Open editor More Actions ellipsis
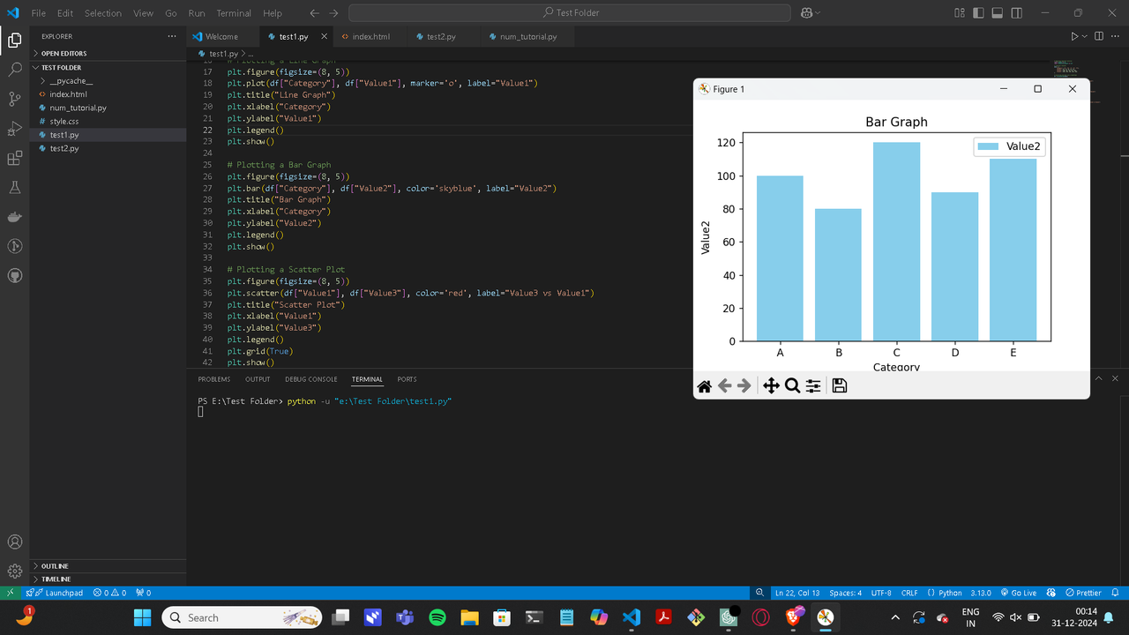Image resolution: width=1129 pixels, height=635 pixels. (1115, 36)
